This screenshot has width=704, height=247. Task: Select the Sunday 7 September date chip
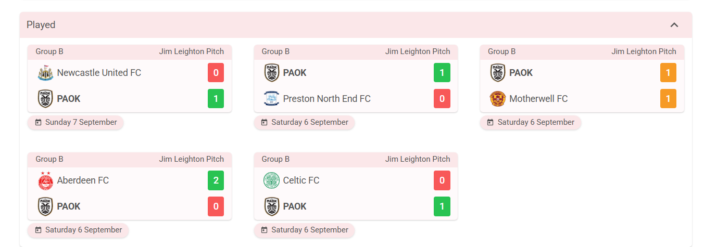(x=76, y=122)
